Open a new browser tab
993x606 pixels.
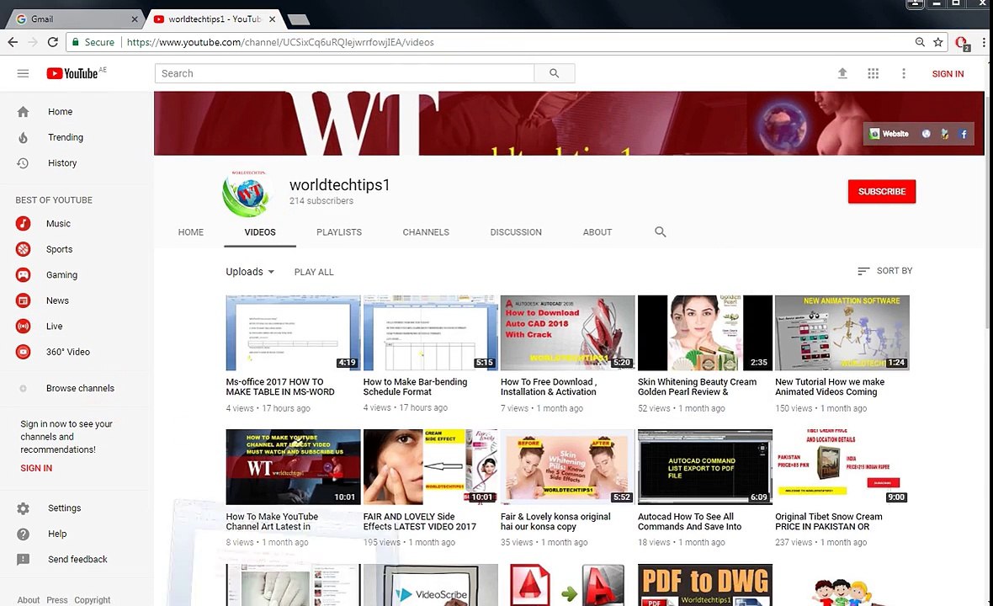coord(298,19)
